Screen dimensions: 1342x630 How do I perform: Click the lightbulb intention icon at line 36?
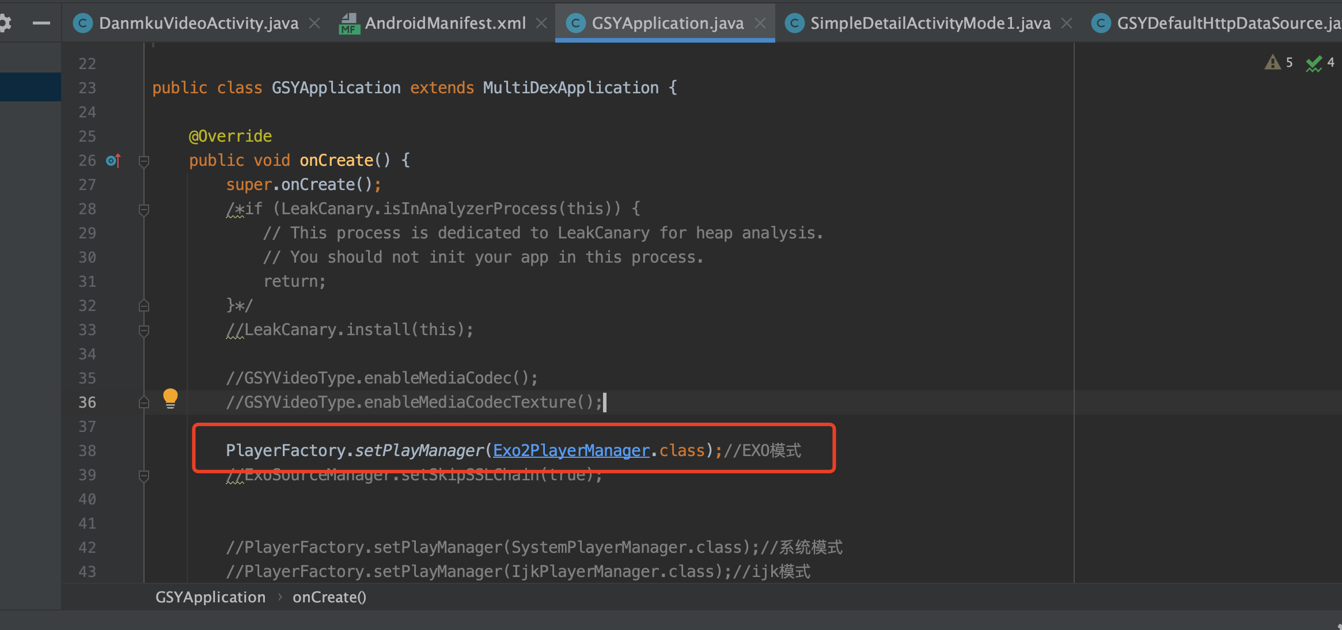[x=170, y=397]
